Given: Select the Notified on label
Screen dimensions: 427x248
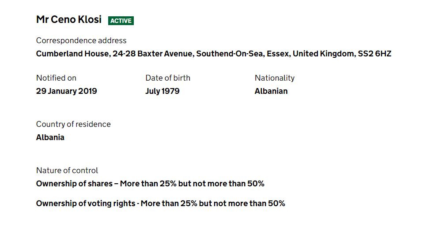Looking at the screenshot, I should click(x=56, y=78).
